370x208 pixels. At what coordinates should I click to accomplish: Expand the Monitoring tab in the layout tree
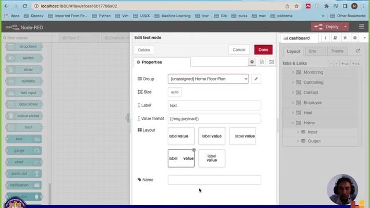pos(293,72)
